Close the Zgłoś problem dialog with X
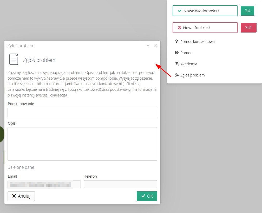 point(155,45)
